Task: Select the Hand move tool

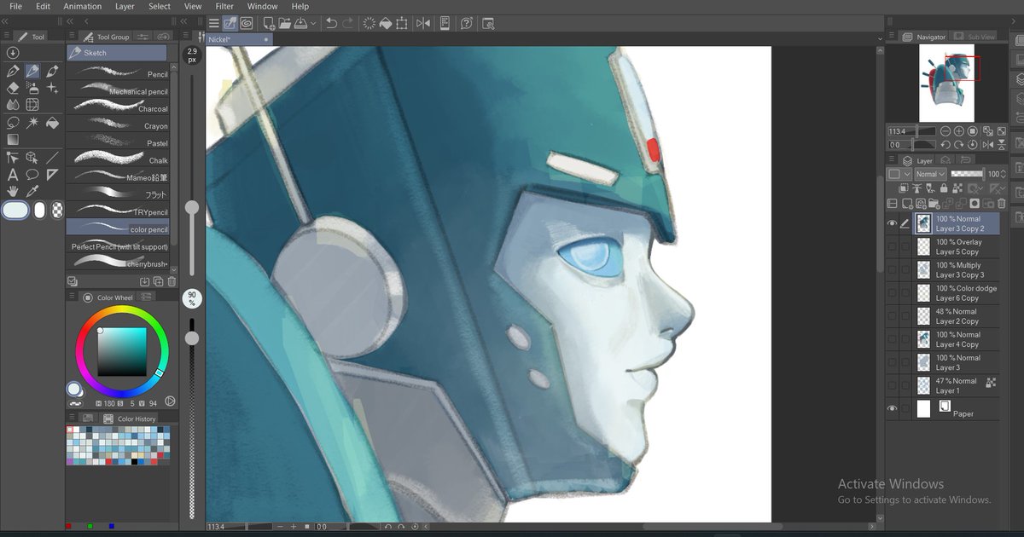Action: click(x=13, y=192)
